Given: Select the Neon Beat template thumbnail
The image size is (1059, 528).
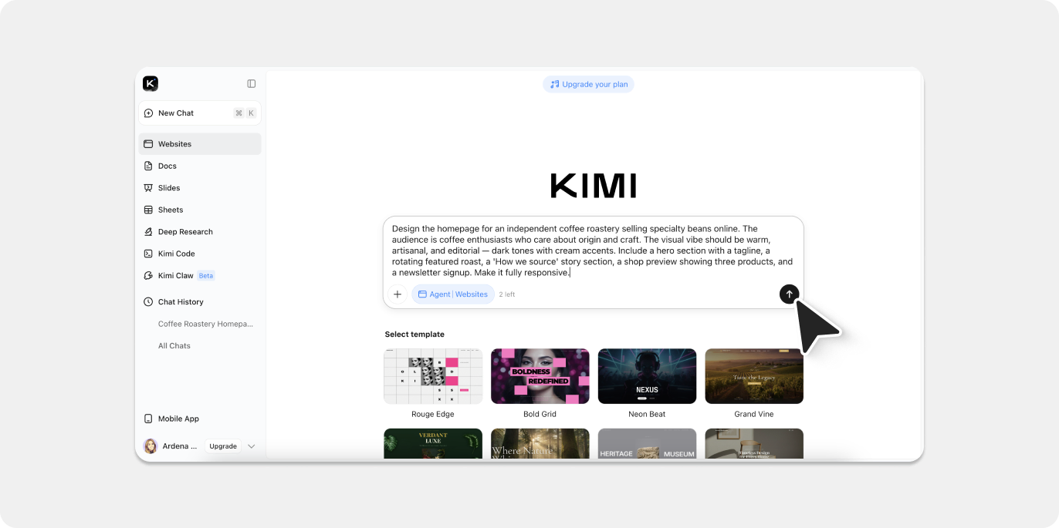Looking at the screenshot, I should pyautogui.click(x=647, y=376).
